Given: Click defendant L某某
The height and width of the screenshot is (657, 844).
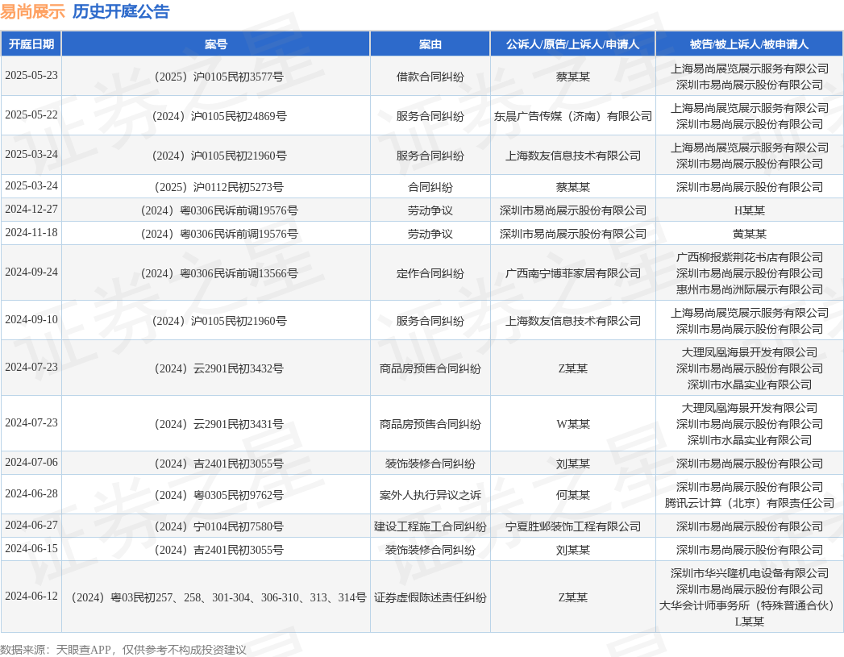Looking at the screenshot, I should point(749,622).
